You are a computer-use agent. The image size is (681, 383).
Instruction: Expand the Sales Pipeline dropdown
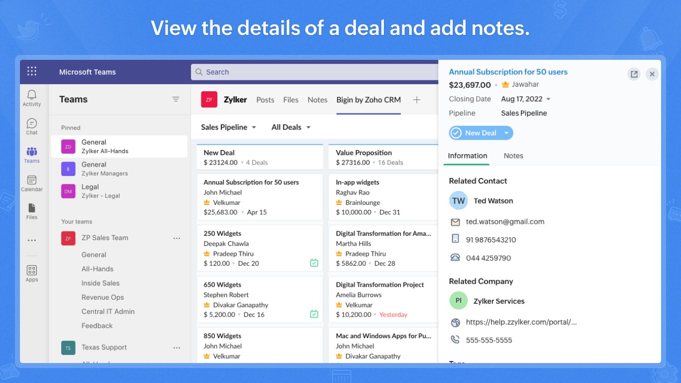coord(229,127)
